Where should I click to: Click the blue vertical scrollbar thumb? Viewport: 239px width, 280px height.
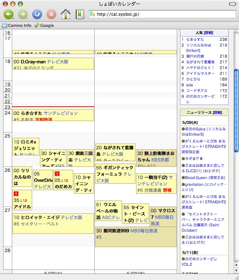pyautogui.click(x=236, y=111)
